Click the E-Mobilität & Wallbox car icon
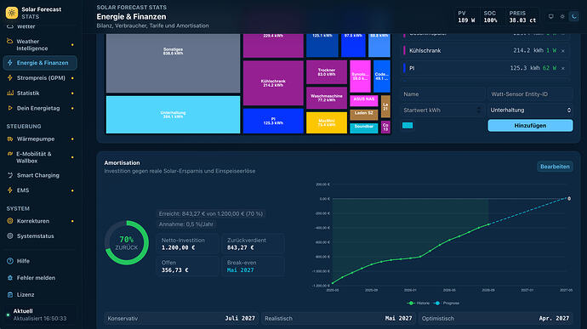 (x=10, y=154)
